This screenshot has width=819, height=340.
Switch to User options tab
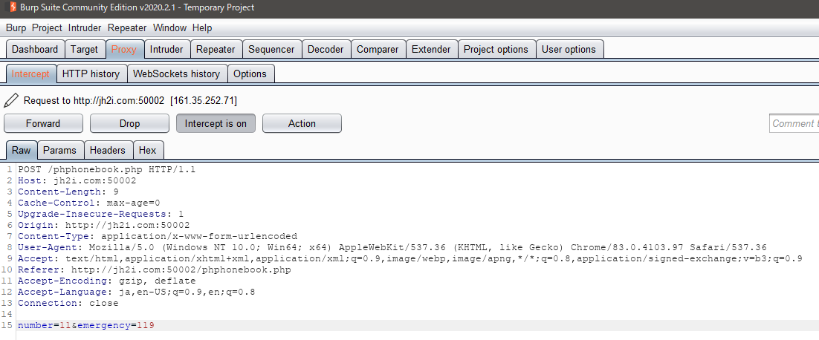coord(569,50)
